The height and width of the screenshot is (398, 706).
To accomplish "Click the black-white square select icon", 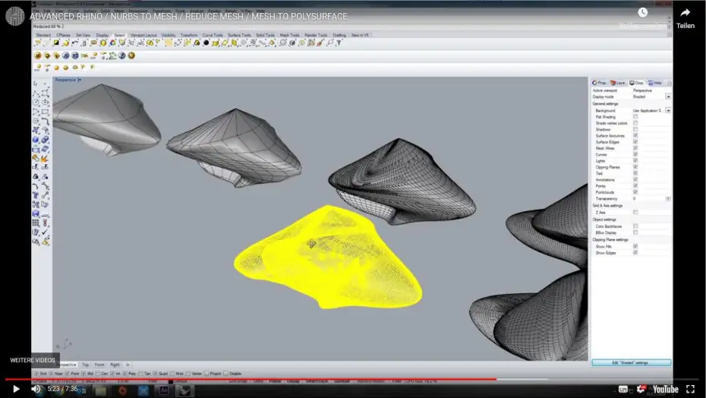I will (56, 43).
